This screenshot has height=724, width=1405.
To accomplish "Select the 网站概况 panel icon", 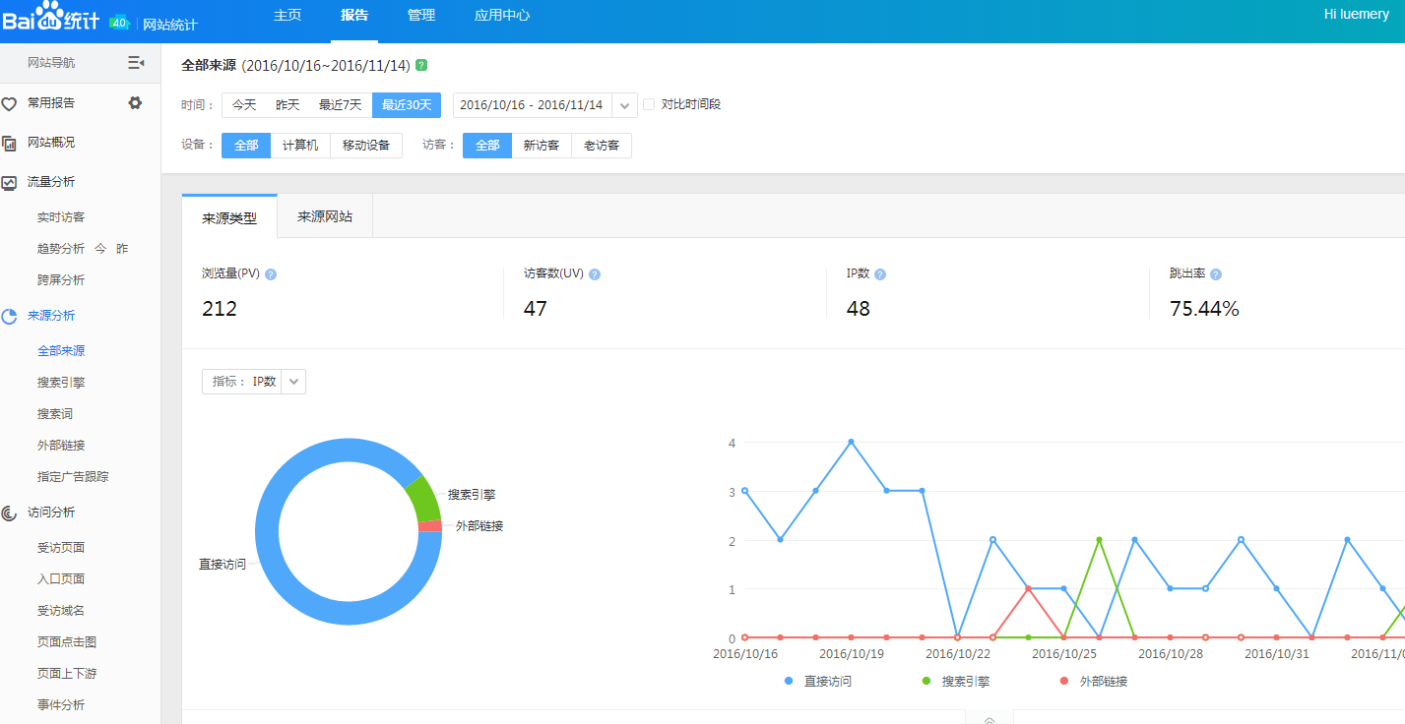I will tap(10, 142).
